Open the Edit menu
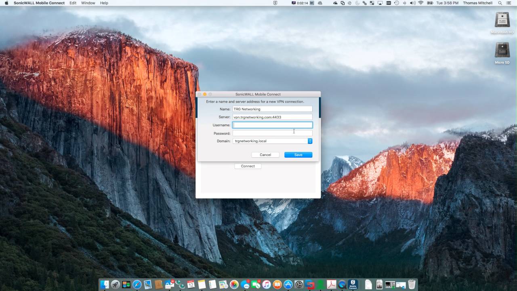Viewport: 517px width, 291px height. point(73,3)
